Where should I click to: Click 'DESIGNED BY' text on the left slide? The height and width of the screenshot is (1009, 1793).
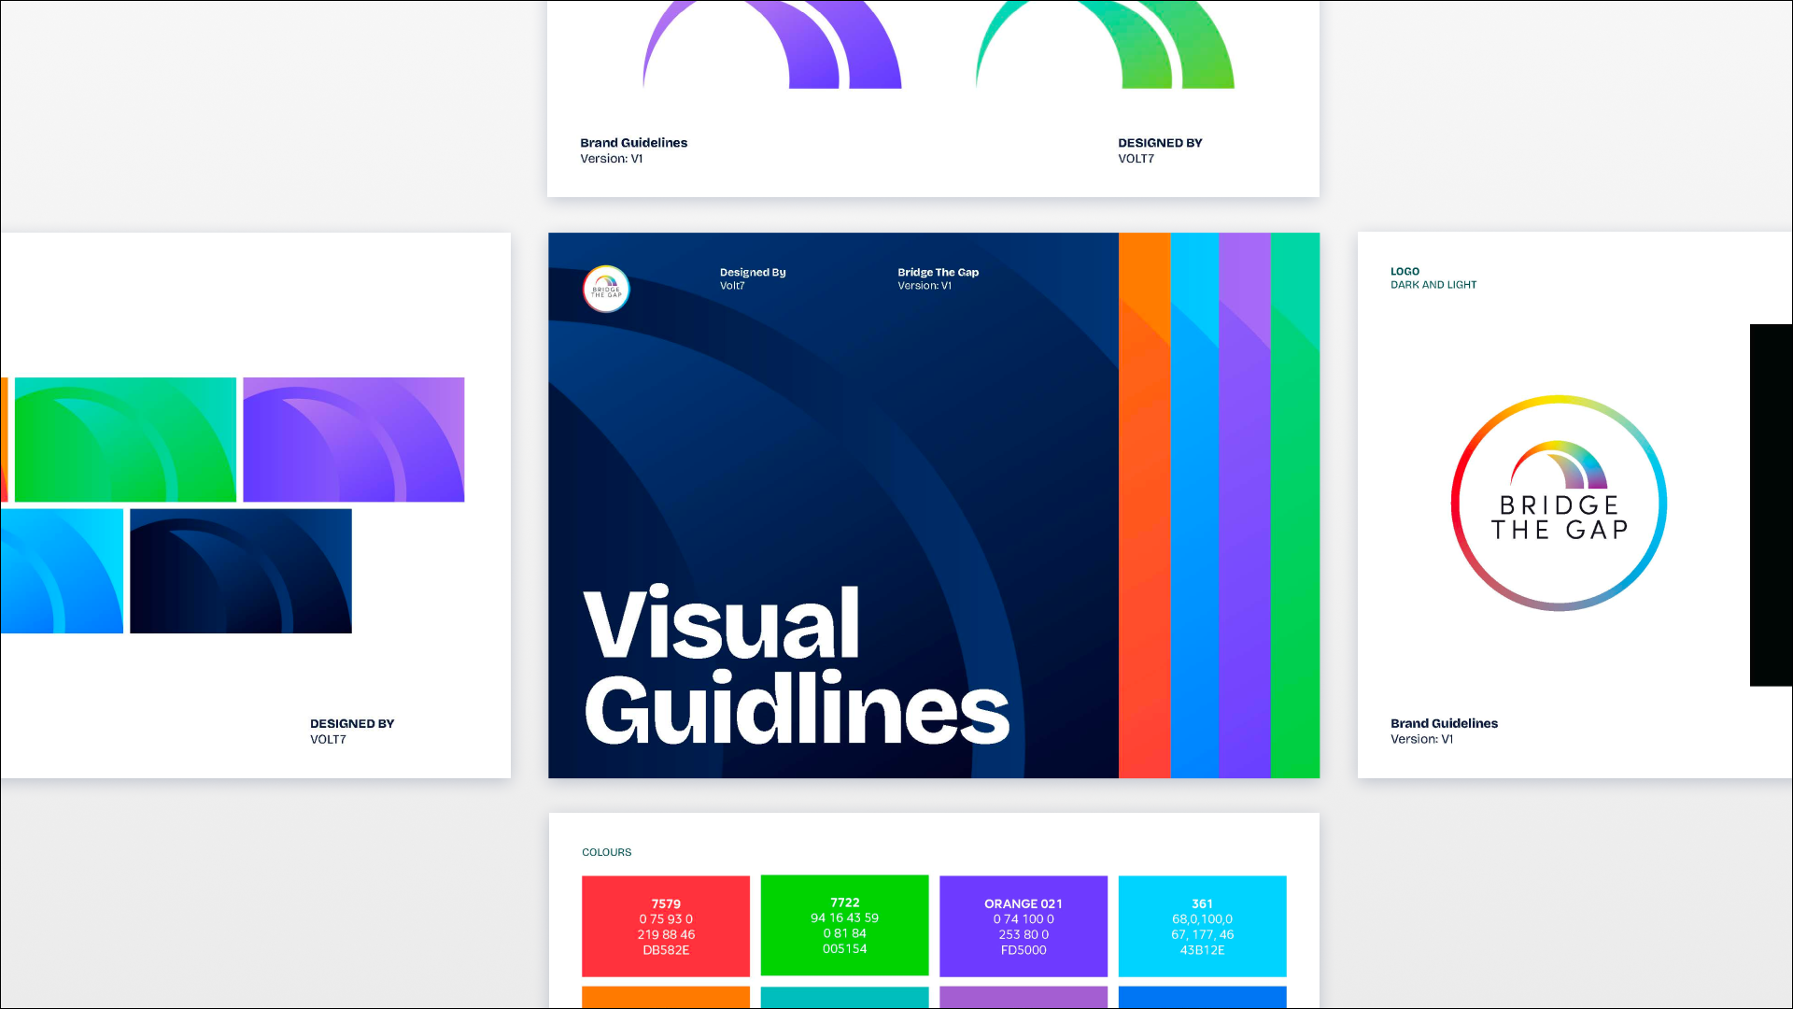352,724
